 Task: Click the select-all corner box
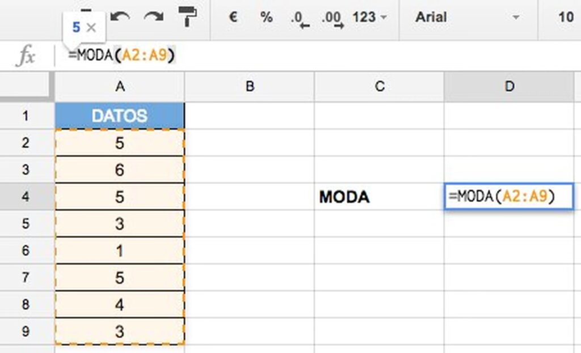click(27, 86)
